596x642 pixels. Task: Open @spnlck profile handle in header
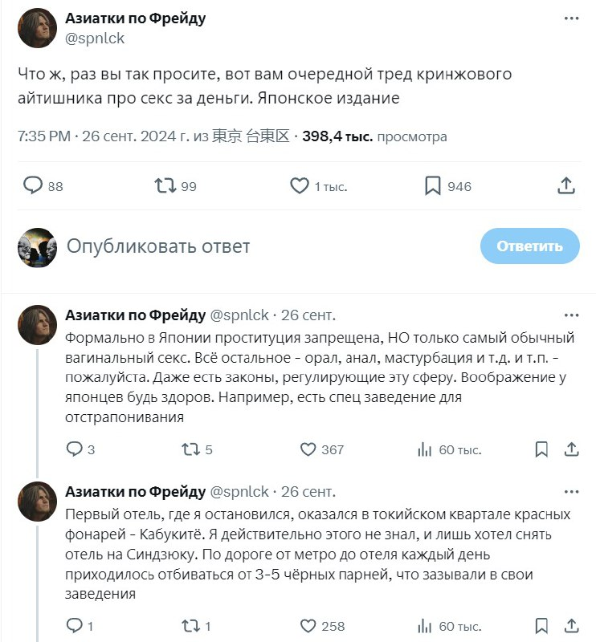click(95, 39)
